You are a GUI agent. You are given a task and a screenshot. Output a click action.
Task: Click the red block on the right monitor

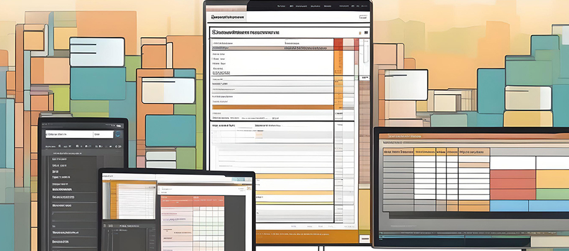[512, 184]
